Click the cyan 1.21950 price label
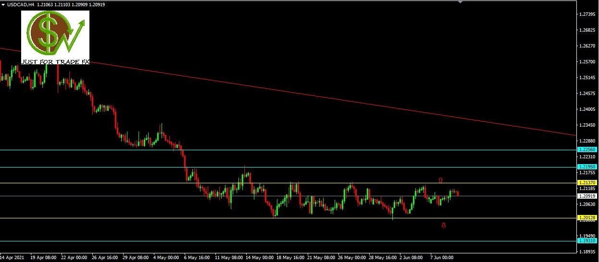This screenshot has height=262, width=599. click(587, 167)
